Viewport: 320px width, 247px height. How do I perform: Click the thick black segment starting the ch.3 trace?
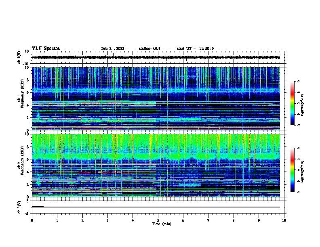coord(38,207)
